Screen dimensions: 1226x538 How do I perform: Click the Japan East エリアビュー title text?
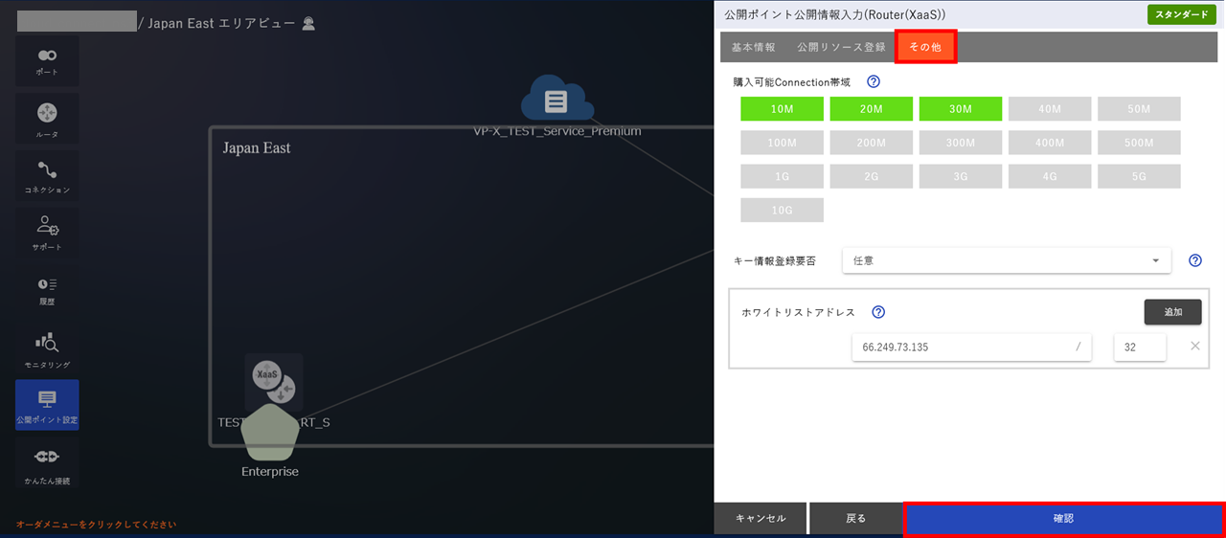[x=221, y=23]
